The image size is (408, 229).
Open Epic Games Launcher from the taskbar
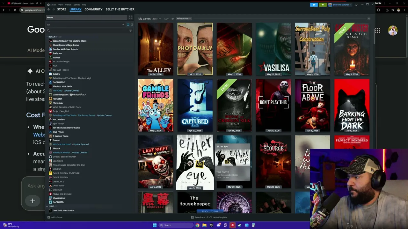(211, 225)
